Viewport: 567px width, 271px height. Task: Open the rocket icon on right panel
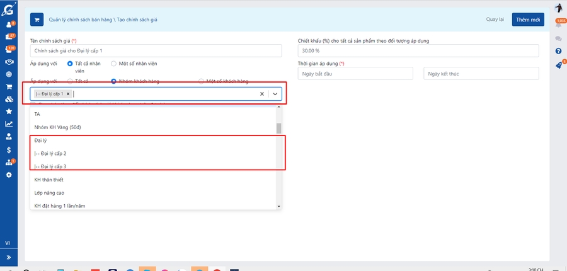[x=558, y=66]
